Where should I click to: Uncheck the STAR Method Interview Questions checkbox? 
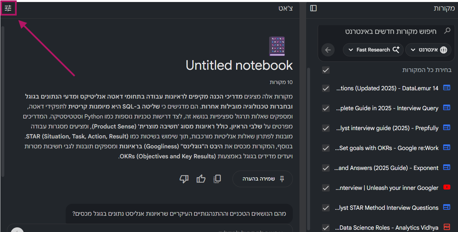point(326,208)
